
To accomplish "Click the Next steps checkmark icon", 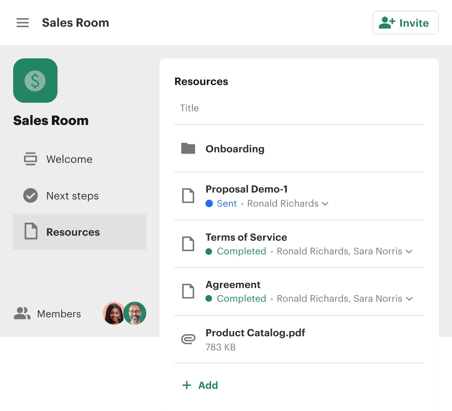I will 30,196.
